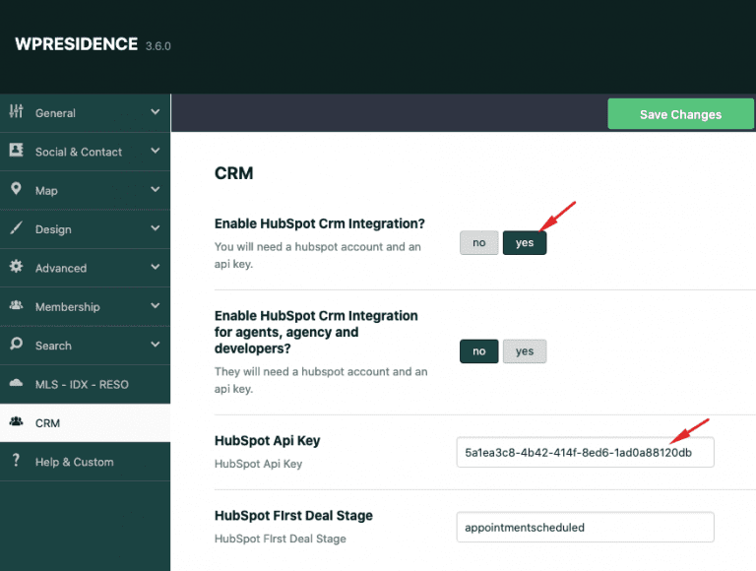The height and width of the screenshot is (571, 756).
Task: Expand the Advanced section chevron
Action: (x=156, y=267)
